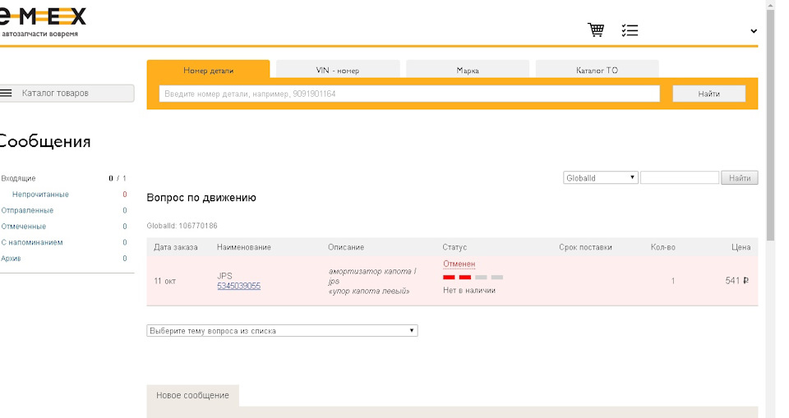Click the Срок поставки column header
The width and height of the screenshot is (789, 418).
pyautogui.click(x=585, y=247)
